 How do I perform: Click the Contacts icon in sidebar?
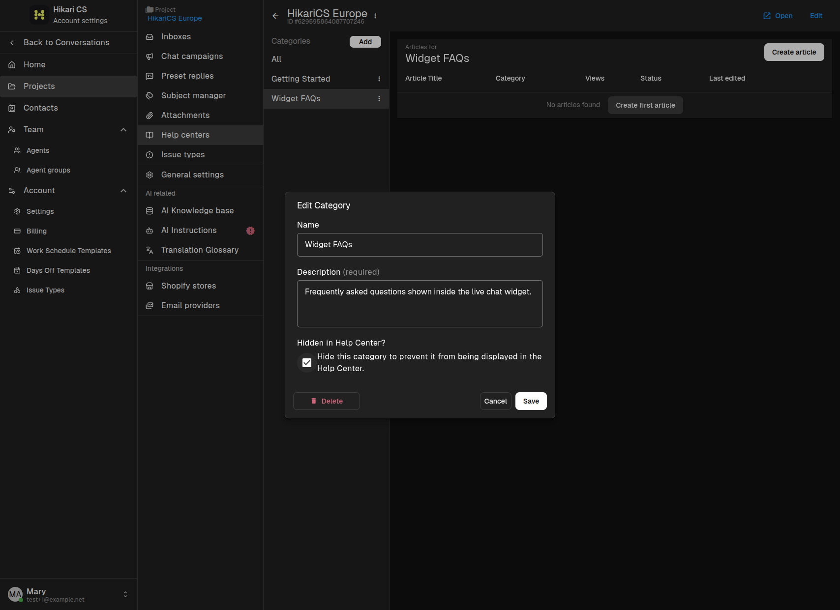12,108
